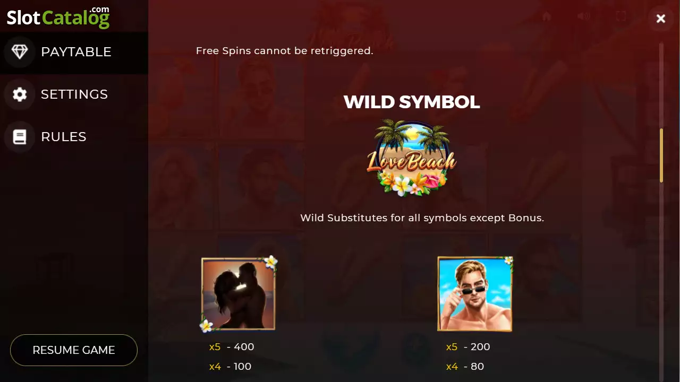Open the RULES menu label
Screen dimensions: 680x382
click(64, 137)
